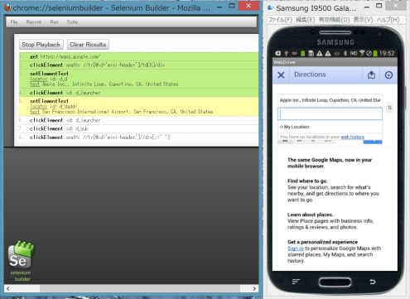
Task: Tap the phone back hardware key
Action: (x=373, y=282)
